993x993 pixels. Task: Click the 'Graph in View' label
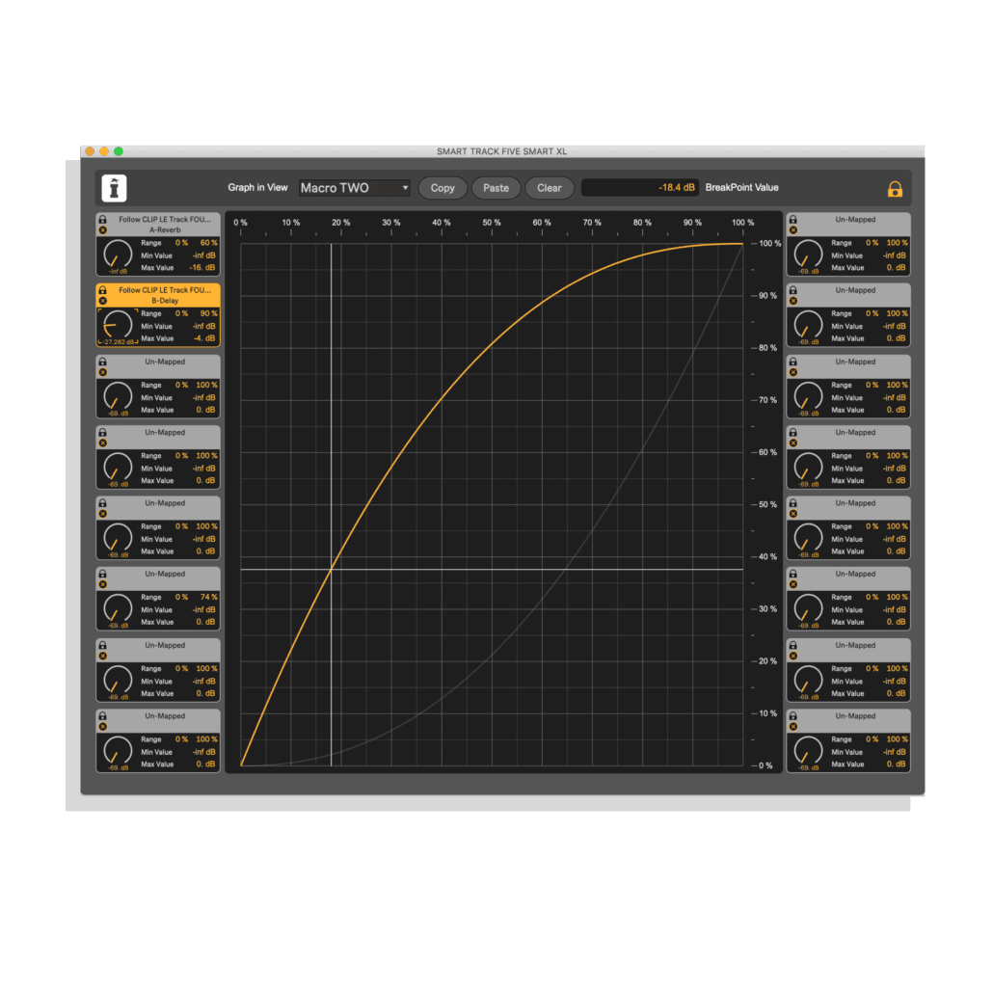[257, 187]
